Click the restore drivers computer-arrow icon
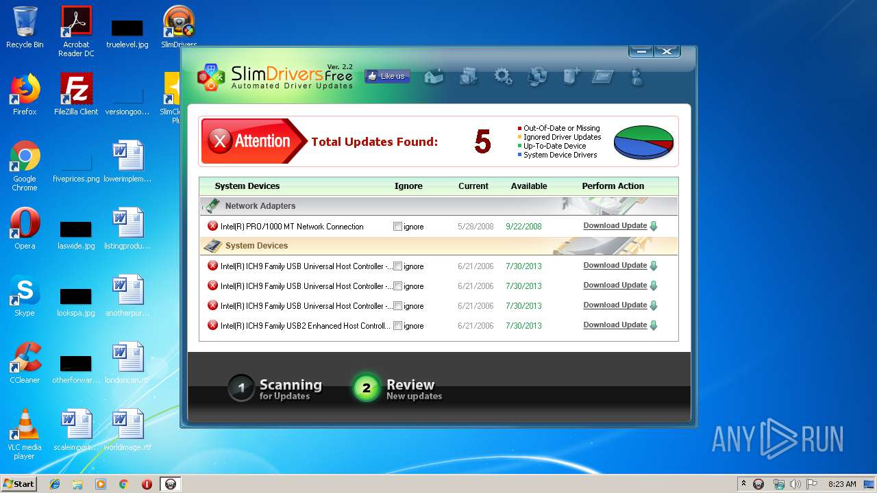The height and width of the screenshot is (493, 877). pyautogui.click(x=537, y=77)
